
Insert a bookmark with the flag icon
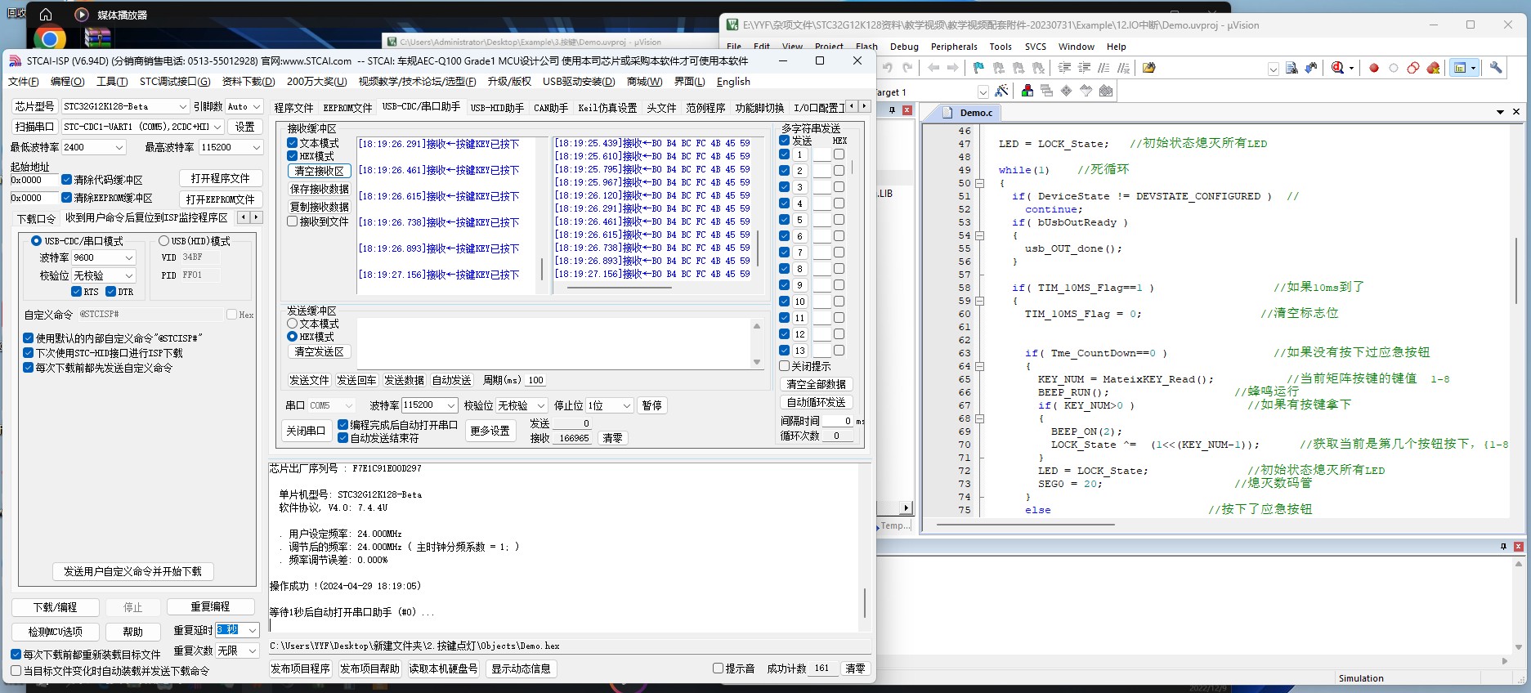pyautogui.click(x=978, y=68)
